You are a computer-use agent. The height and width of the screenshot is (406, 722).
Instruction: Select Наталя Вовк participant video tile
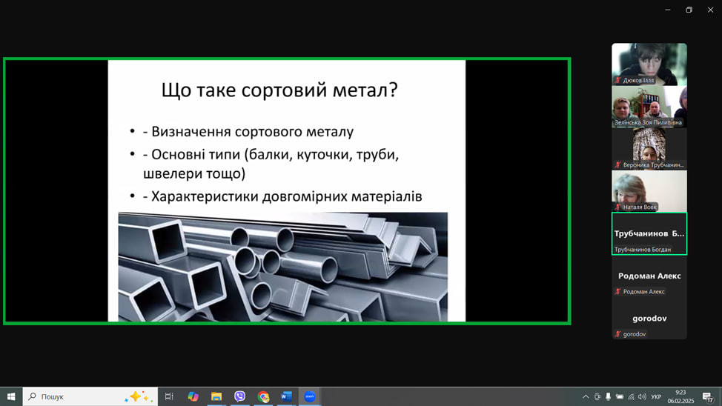tap(649, 190)
